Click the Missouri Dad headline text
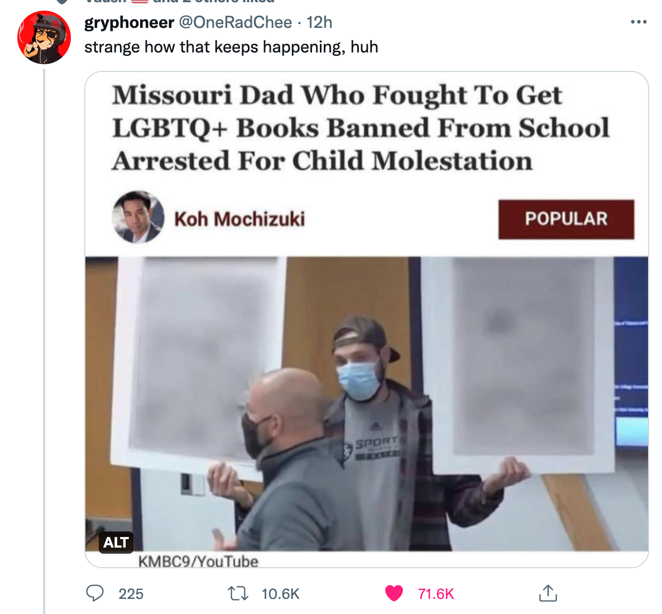662x614 pixels. pos(361,127)
